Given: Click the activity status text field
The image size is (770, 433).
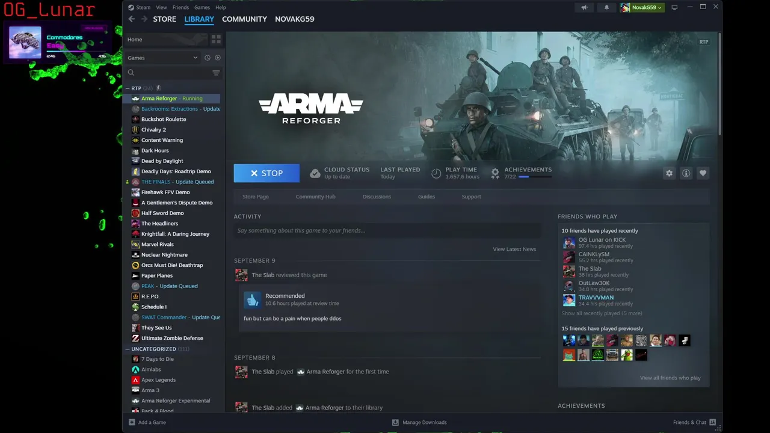Looking at the screenshot, I should [x=387, y=230].
